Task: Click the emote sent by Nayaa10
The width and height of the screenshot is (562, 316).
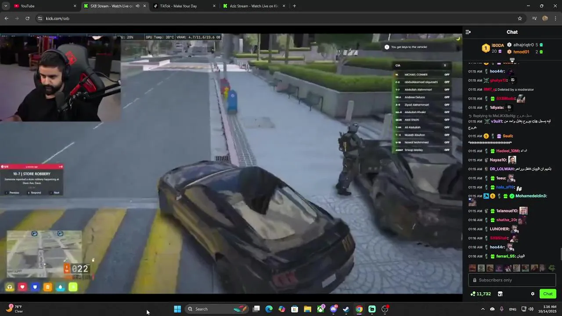Action: (x=512, y=160)
